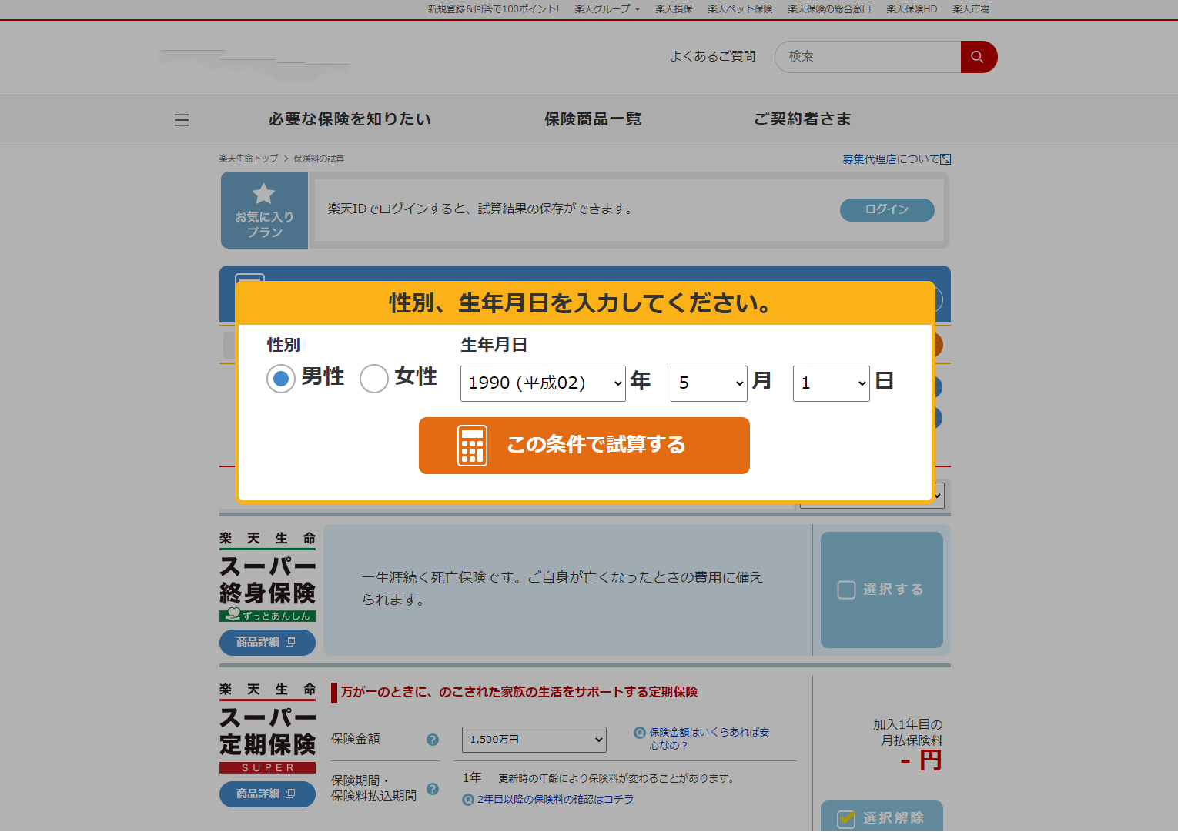Select the 女性 radio button

[374, 379]
